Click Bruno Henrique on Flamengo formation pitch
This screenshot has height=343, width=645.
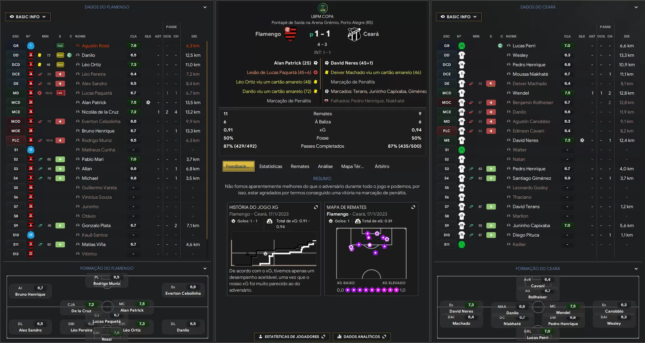pyautogui.click(x=30, y=291)
